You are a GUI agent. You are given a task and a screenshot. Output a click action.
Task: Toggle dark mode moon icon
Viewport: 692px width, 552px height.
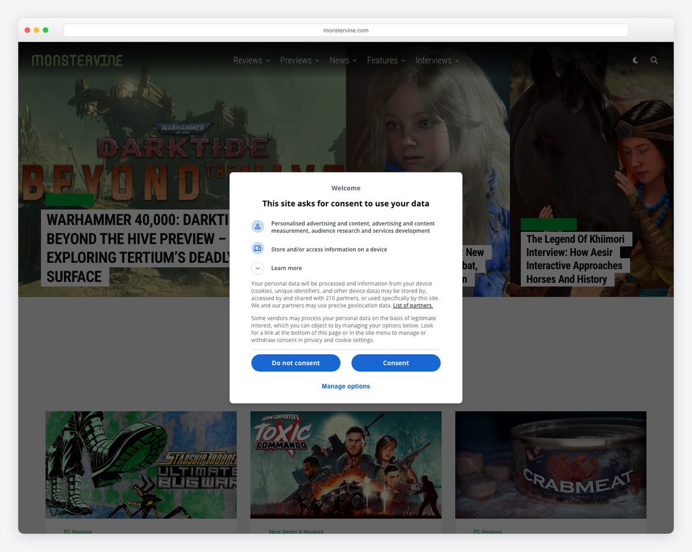coord(635,60)
